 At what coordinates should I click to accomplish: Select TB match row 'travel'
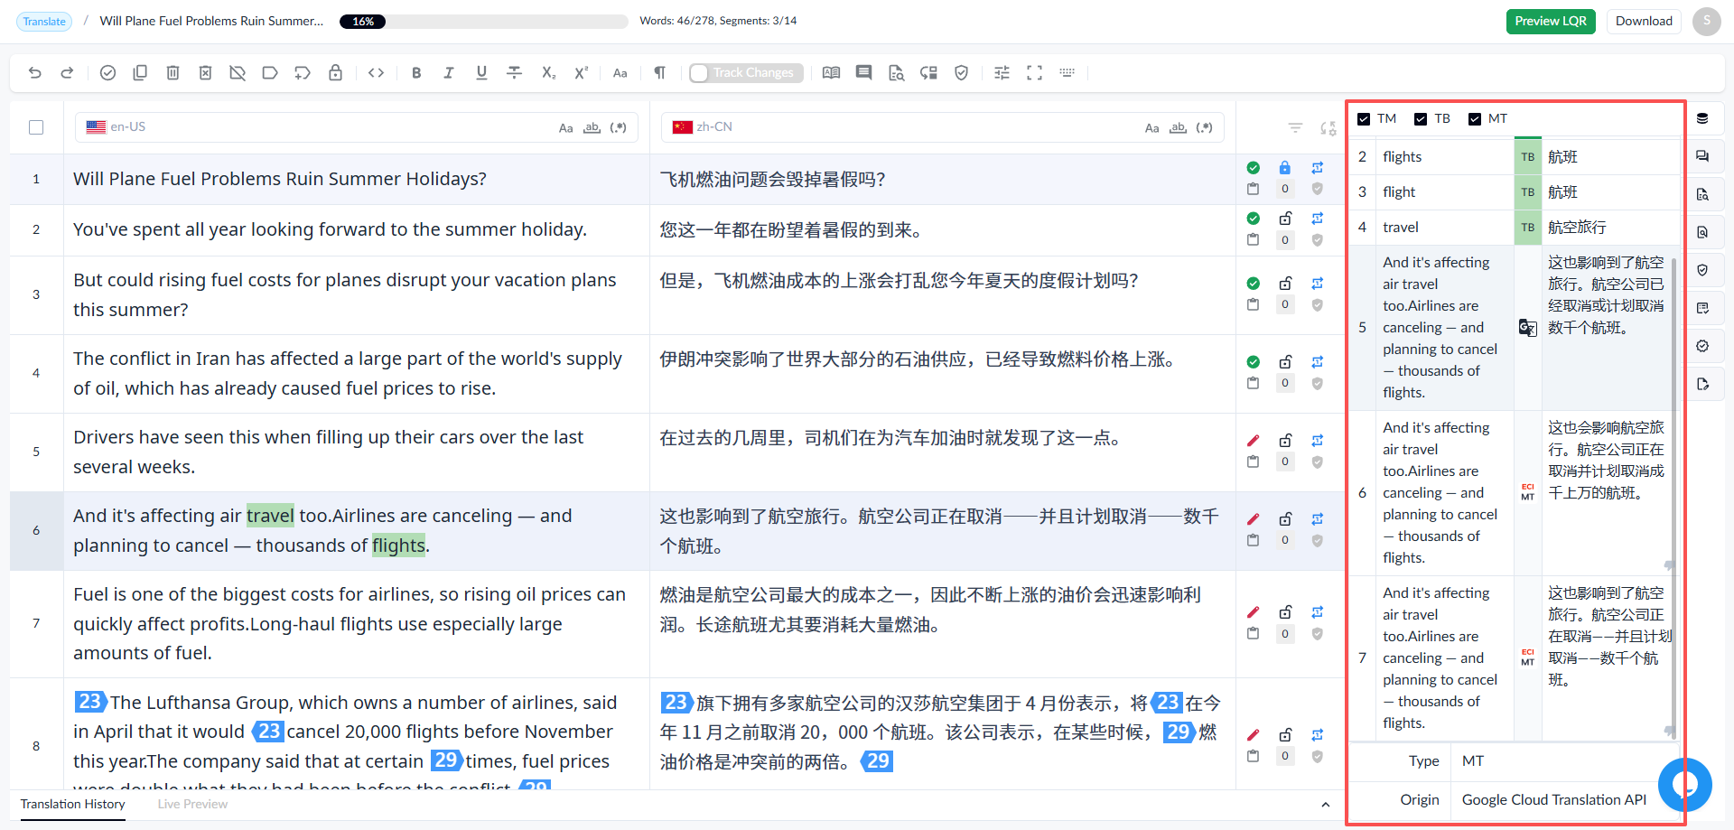1515,228
